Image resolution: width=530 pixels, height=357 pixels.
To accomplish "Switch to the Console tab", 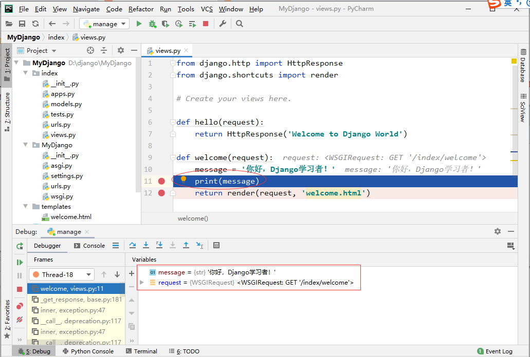I will coord(89,246).
